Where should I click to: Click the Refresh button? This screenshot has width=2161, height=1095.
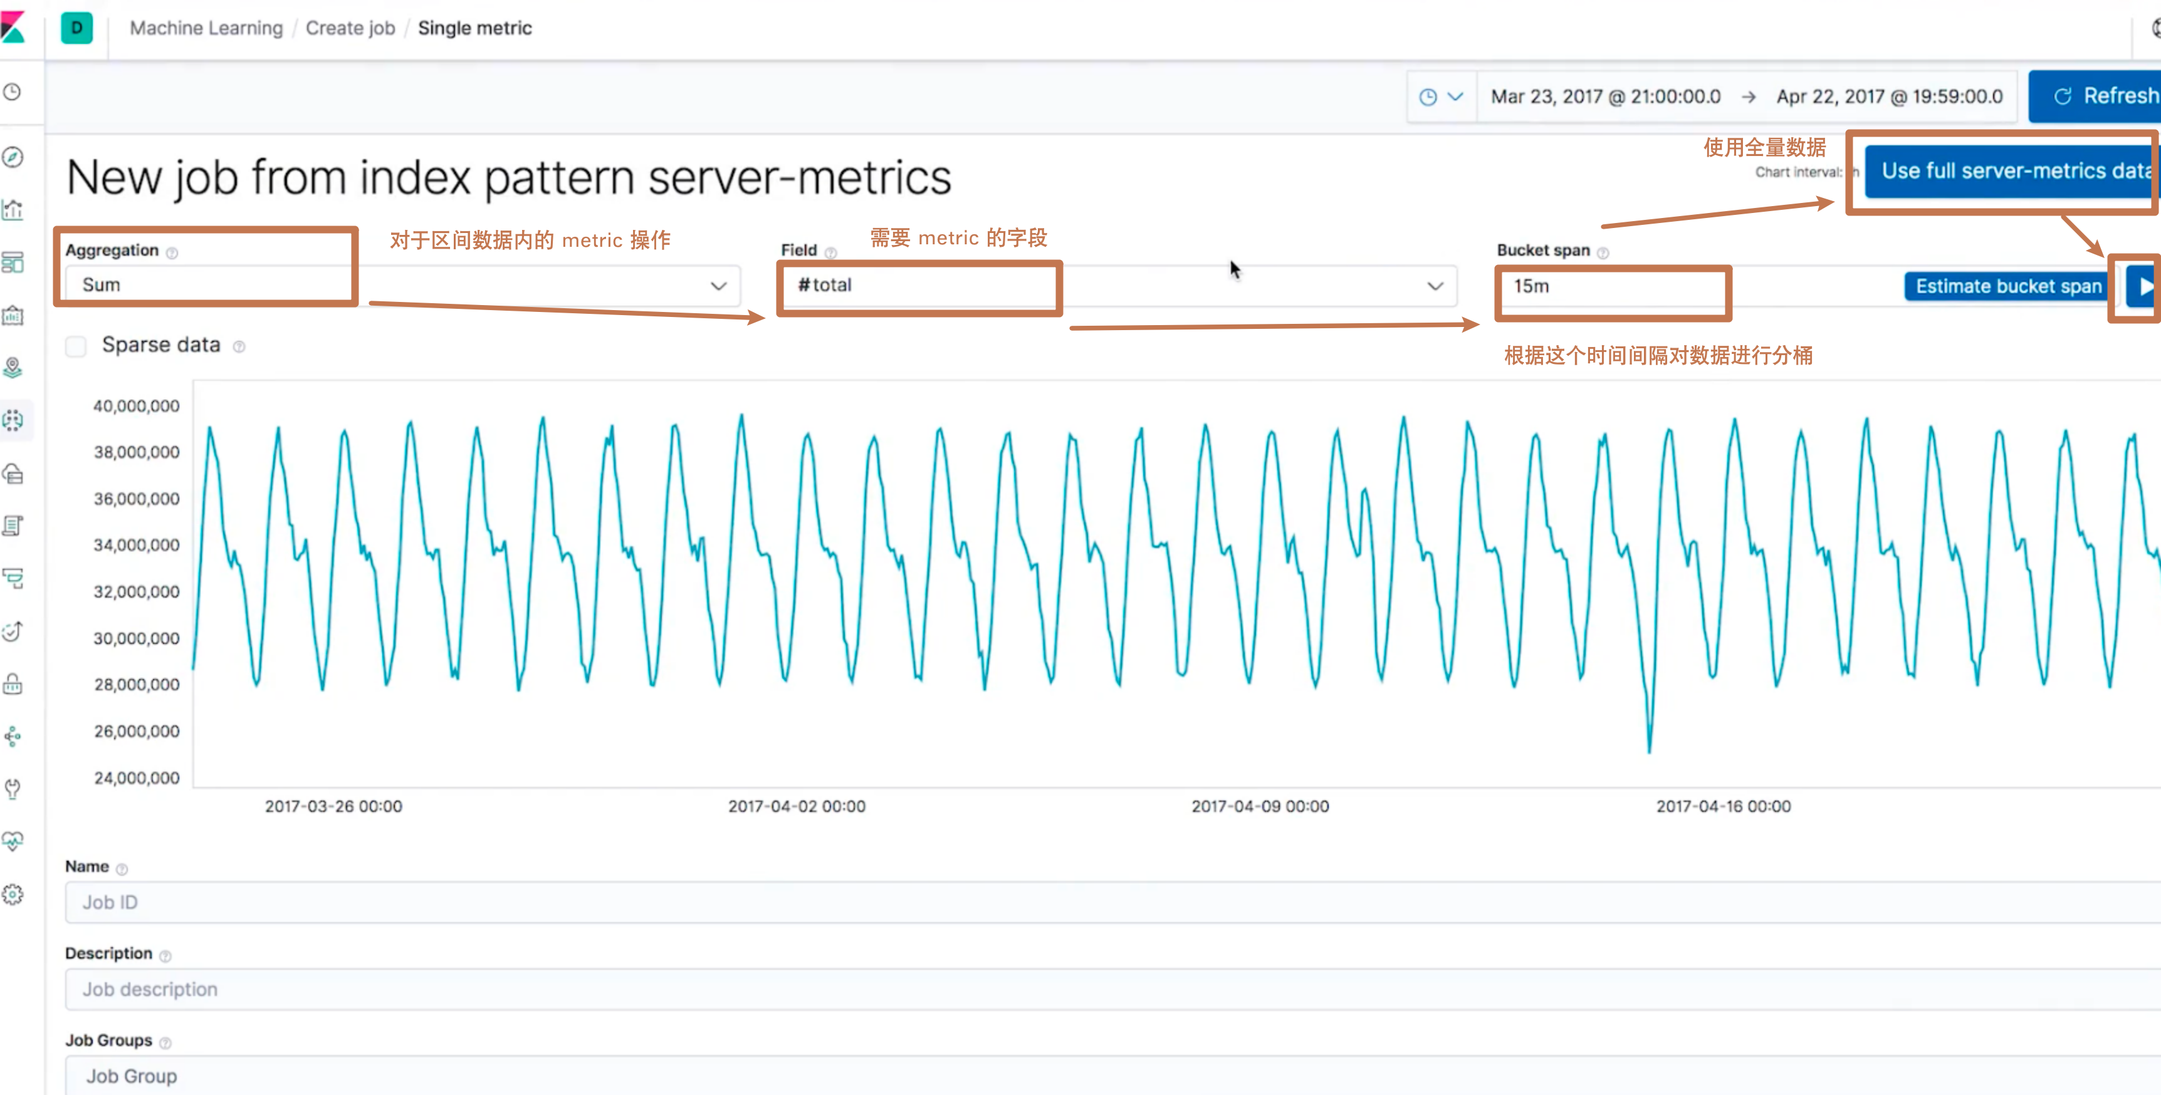2097,96
